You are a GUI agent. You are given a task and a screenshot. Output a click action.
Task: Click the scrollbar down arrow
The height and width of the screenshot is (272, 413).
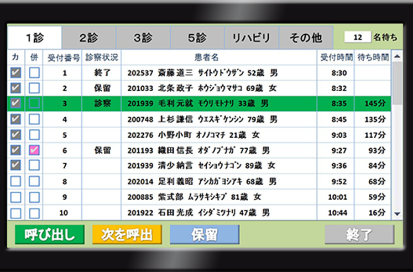(397, 214)
